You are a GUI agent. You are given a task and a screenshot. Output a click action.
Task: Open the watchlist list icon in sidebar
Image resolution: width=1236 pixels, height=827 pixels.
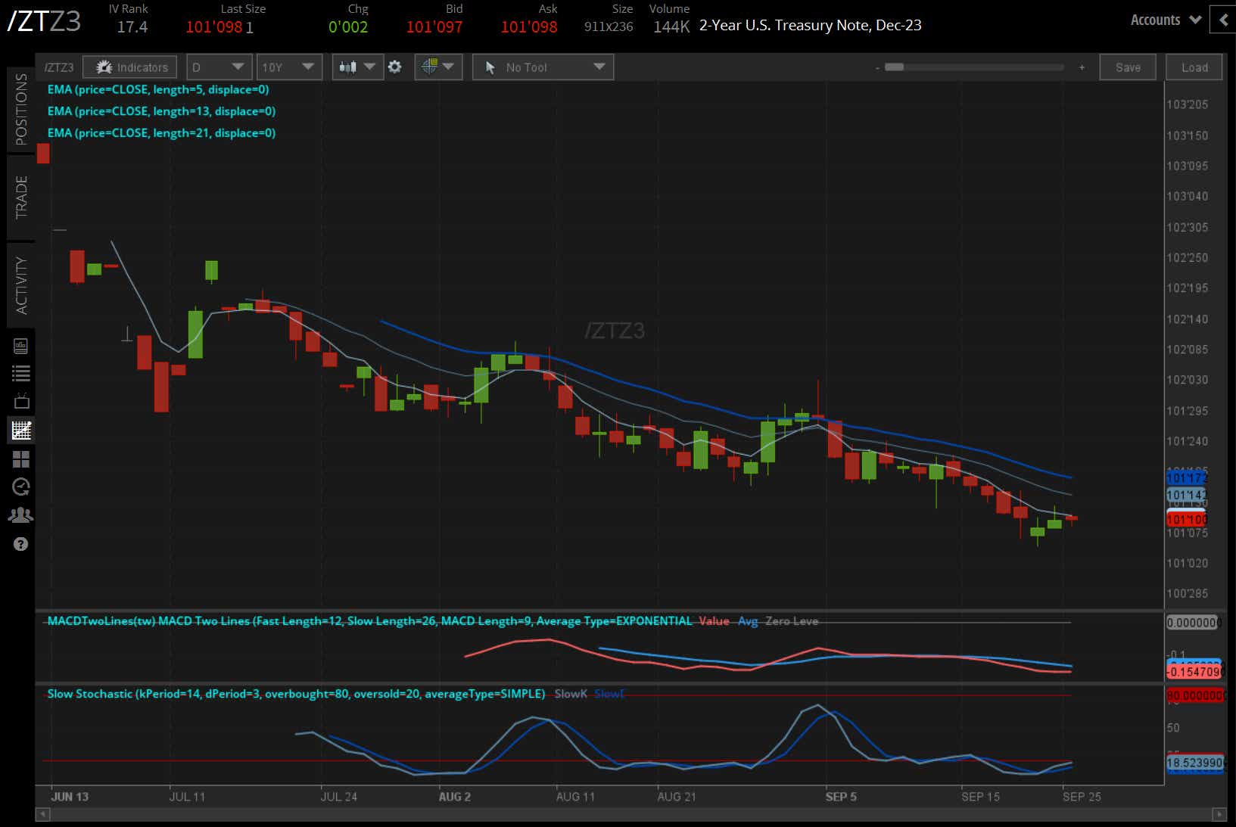click(20, 373)
